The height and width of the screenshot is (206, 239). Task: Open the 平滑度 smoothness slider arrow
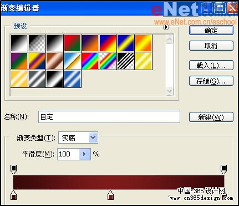point(85,154)
